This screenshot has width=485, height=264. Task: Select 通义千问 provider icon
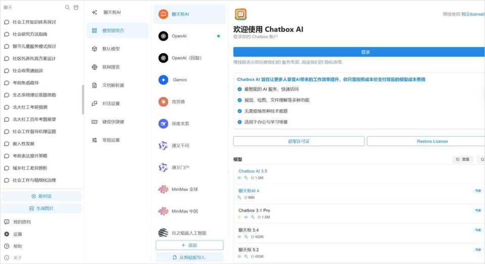pyautogui.click(x=163, y=145)
